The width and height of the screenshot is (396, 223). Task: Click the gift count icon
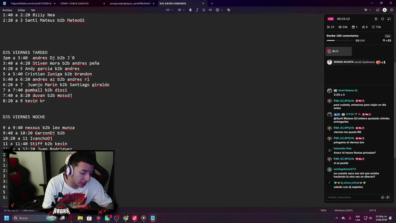pyautogui.click(x=355, y=27)
